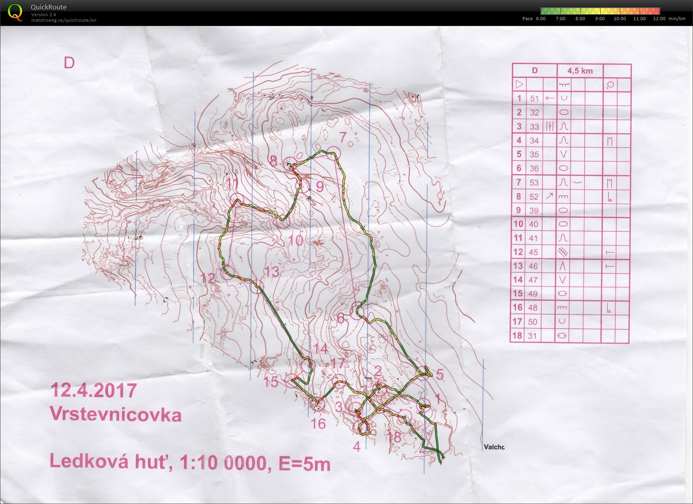Click the cliff symbol in row 16
Screen dimensions: 693x504
563,308
